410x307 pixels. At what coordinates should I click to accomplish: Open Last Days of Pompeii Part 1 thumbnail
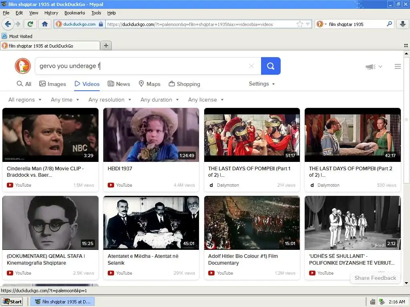click(252, 135)
